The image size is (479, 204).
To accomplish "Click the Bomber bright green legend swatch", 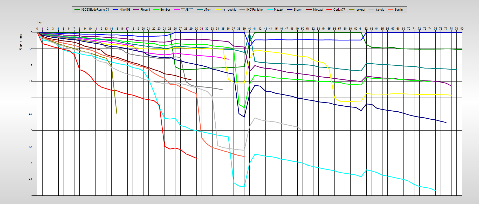I will point(156,10).
